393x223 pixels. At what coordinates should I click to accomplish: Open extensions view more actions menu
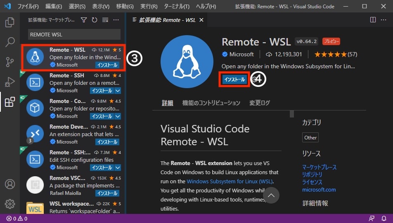pyautogui.click(x=116, y=20)
